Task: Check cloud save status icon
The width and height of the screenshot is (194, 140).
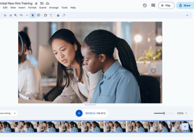Action: tap(47, 4)
